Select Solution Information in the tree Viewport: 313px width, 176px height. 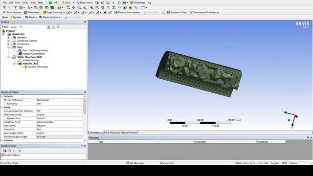(38, 67)
